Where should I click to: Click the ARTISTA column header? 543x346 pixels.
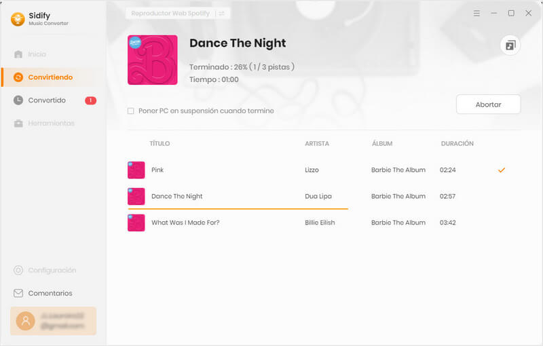pyautogui.click(x=317, y=144)
